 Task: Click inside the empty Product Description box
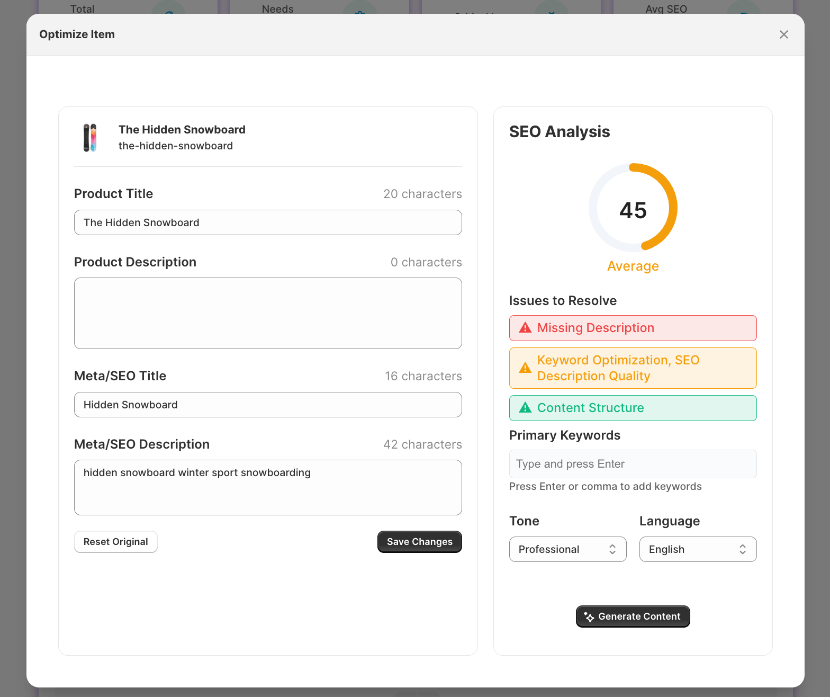tap(268, 313)
